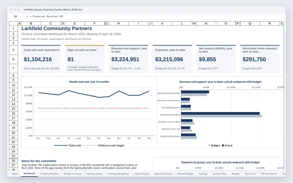The height and width of the screenshot is (183, 293).
Task: Click the Larkfield Community Partners title
Action: coord(57,29)
